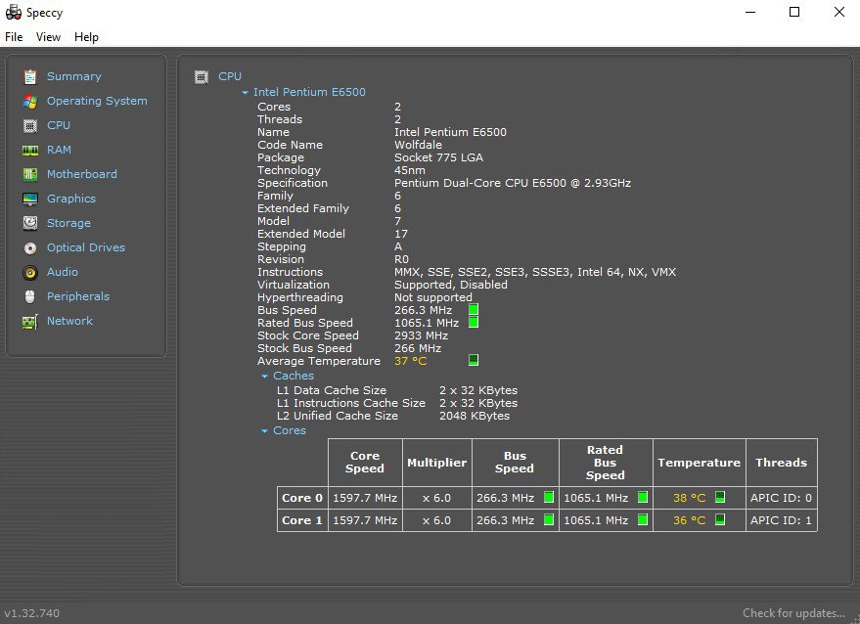Click the Check for updates link
Screen dimensions: 860x624
(x=792, y=613)
